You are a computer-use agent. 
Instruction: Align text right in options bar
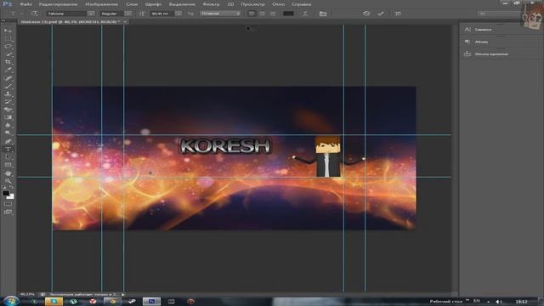[273, 14]
